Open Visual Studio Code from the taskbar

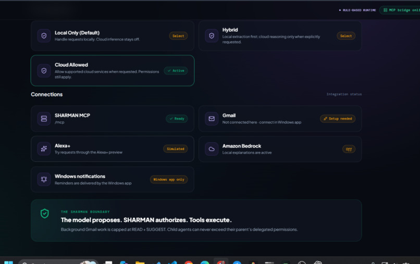[172, 262]
